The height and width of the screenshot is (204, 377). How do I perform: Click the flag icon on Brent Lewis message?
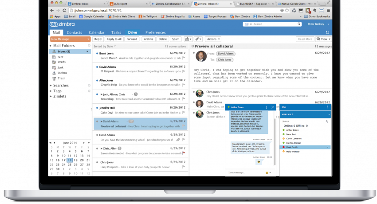[184, 58]
